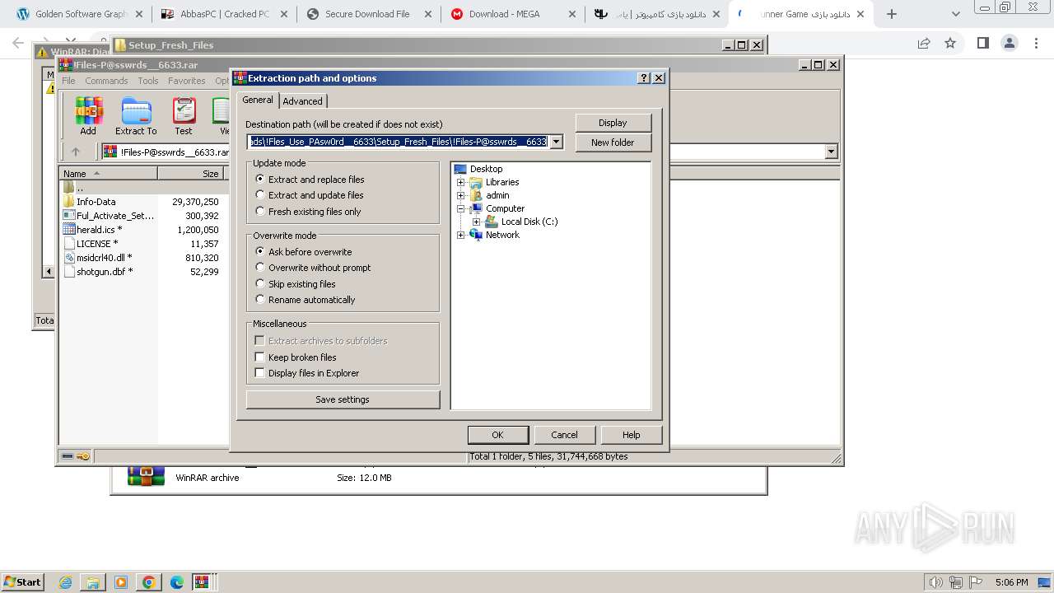1054x593 pixels.
Task: Collapse the Computer tree node
Action: pyautogui.click(x=461, y=208)
